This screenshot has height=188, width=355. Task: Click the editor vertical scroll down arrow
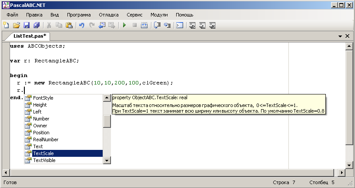point(349,165)
